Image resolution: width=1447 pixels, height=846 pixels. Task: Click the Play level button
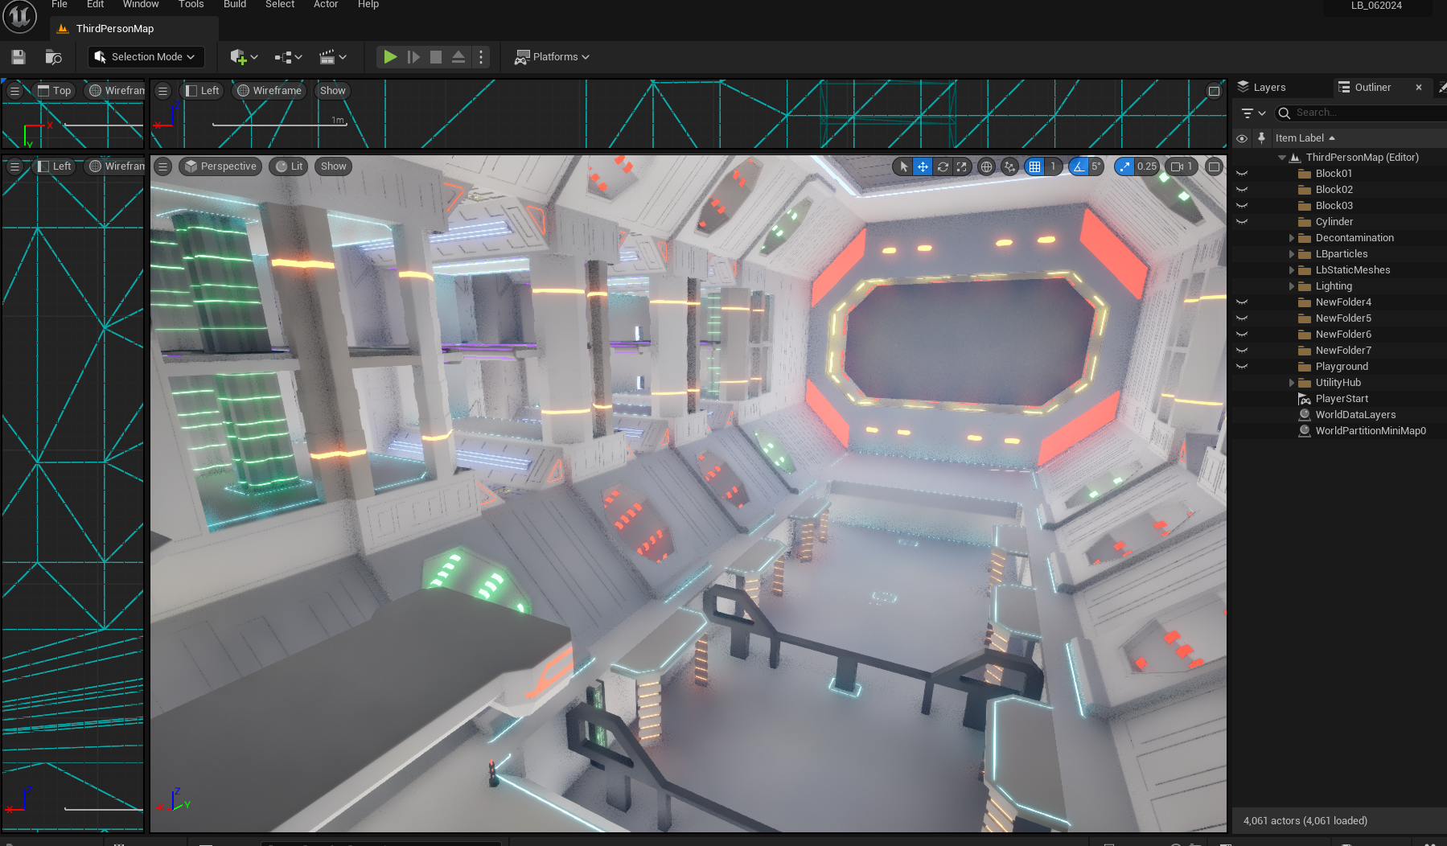tap(390, 57)
